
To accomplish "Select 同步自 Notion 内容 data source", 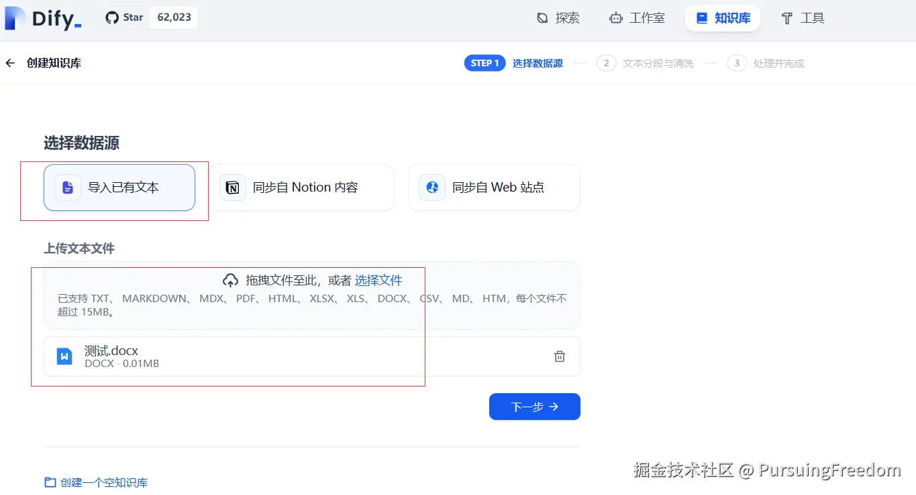I will pyautogui.click(x=301, y=188).
